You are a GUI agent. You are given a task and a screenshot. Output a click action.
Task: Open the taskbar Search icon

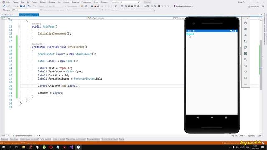tap(10, 147)
